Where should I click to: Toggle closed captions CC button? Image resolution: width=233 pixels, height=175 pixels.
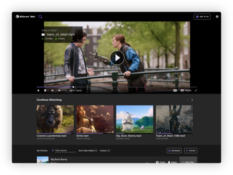175,91
